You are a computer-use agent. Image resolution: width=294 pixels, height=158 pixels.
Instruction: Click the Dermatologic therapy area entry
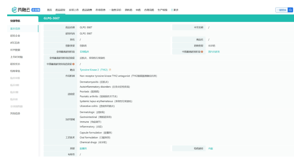click(x=92, y=112)
